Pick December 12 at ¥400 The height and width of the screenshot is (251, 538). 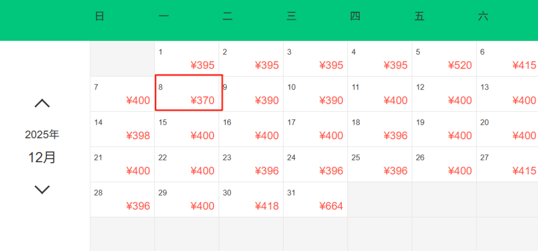coord(444,94)
